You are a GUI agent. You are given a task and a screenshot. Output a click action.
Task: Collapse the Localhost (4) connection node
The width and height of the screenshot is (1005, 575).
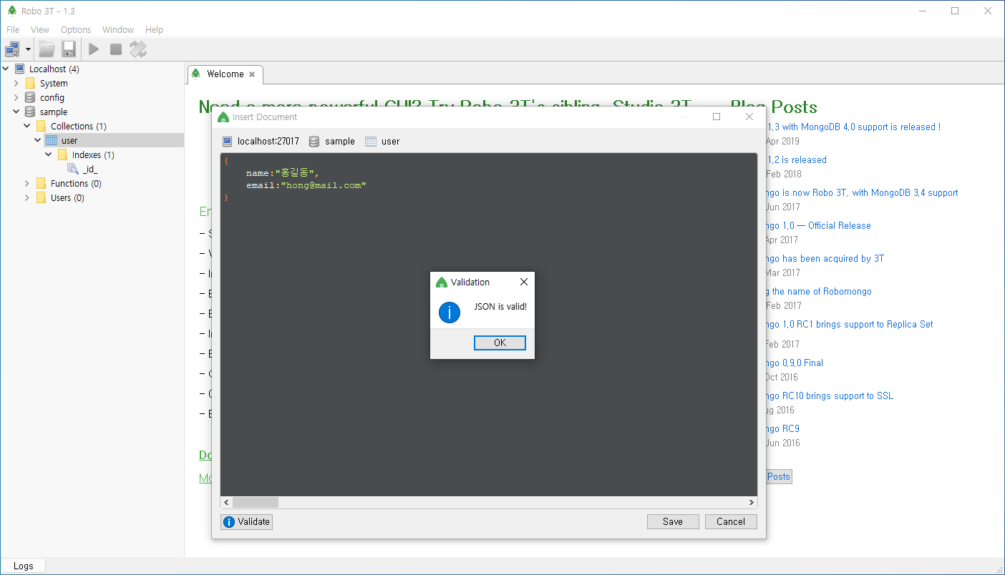[6, 69]
